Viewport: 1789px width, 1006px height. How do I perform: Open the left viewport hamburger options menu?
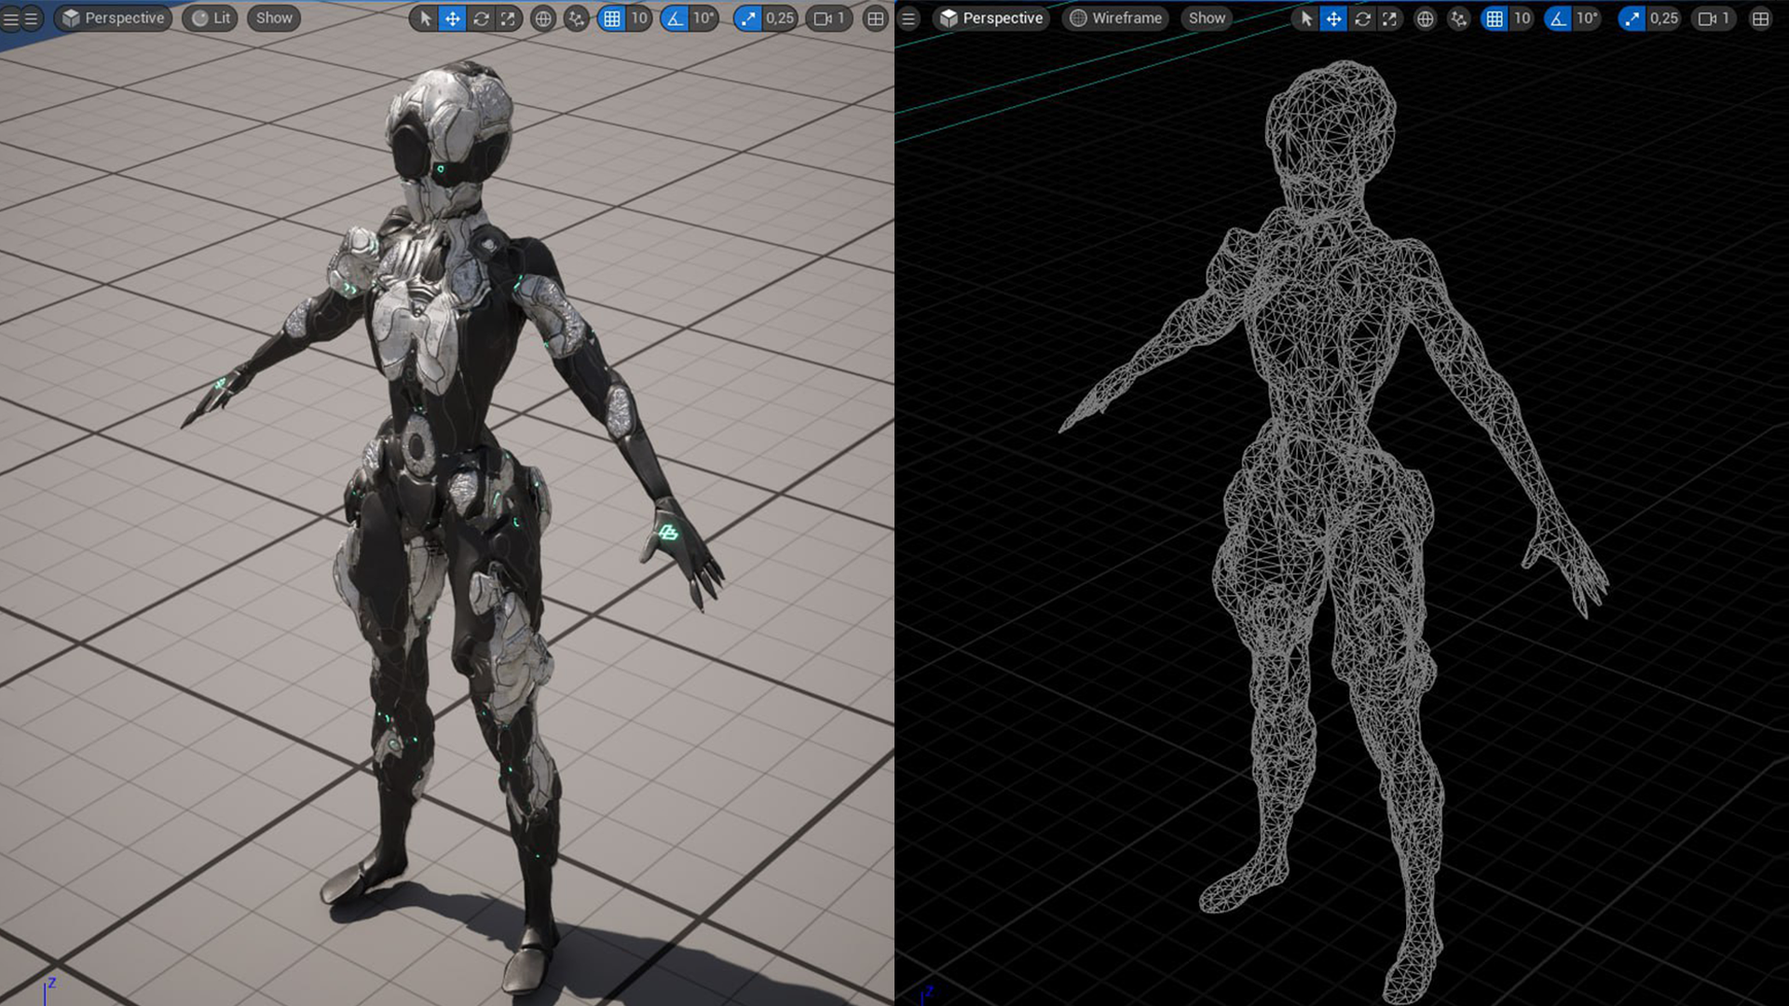[31, 18]
